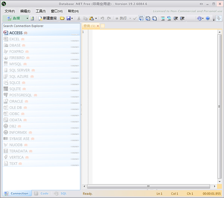Click the scroll right arrow in editor

pyautogui.click(x=214, y=186)
